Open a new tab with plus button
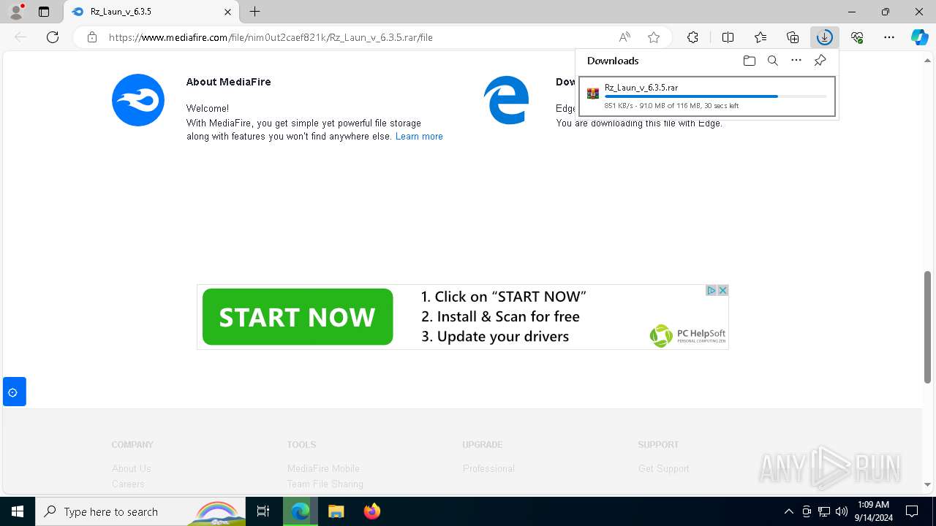Viewport: 936px width, 526px height. pos(254,12)
